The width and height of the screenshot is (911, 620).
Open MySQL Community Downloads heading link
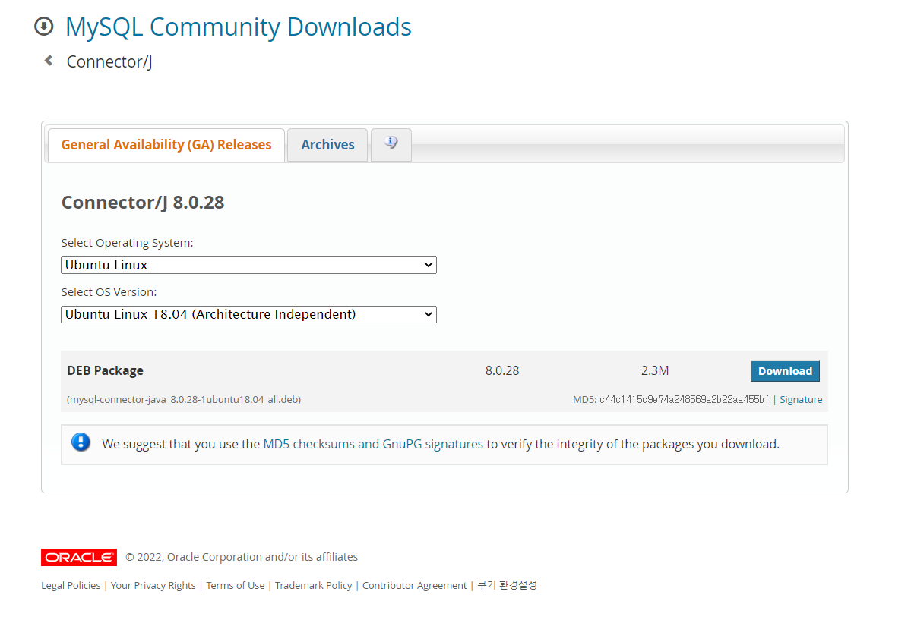coord(239,27)
